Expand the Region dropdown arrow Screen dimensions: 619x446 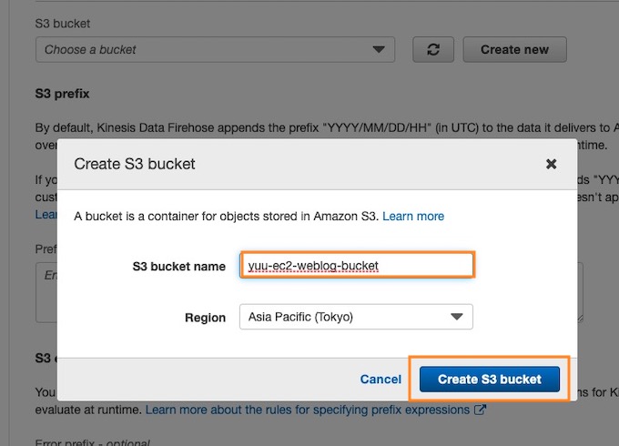[x=457, y=317]
